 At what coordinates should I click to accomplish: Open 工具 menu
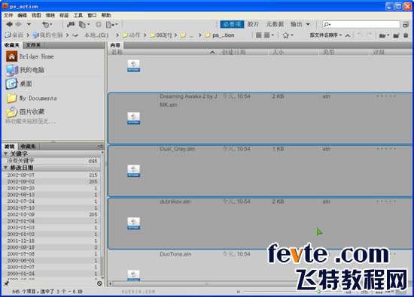coord(78,15)
